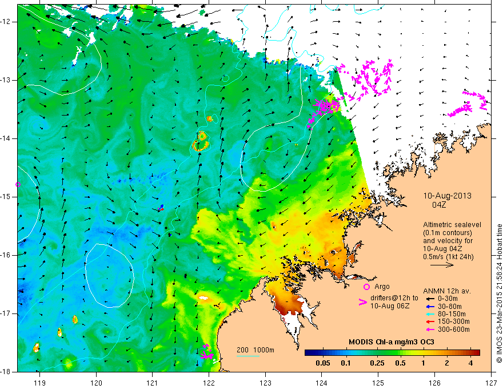Screen dimensions: 503x389
Task: Click the '10-Aug 04Z' velocity time text
Action: pos(443,248)
